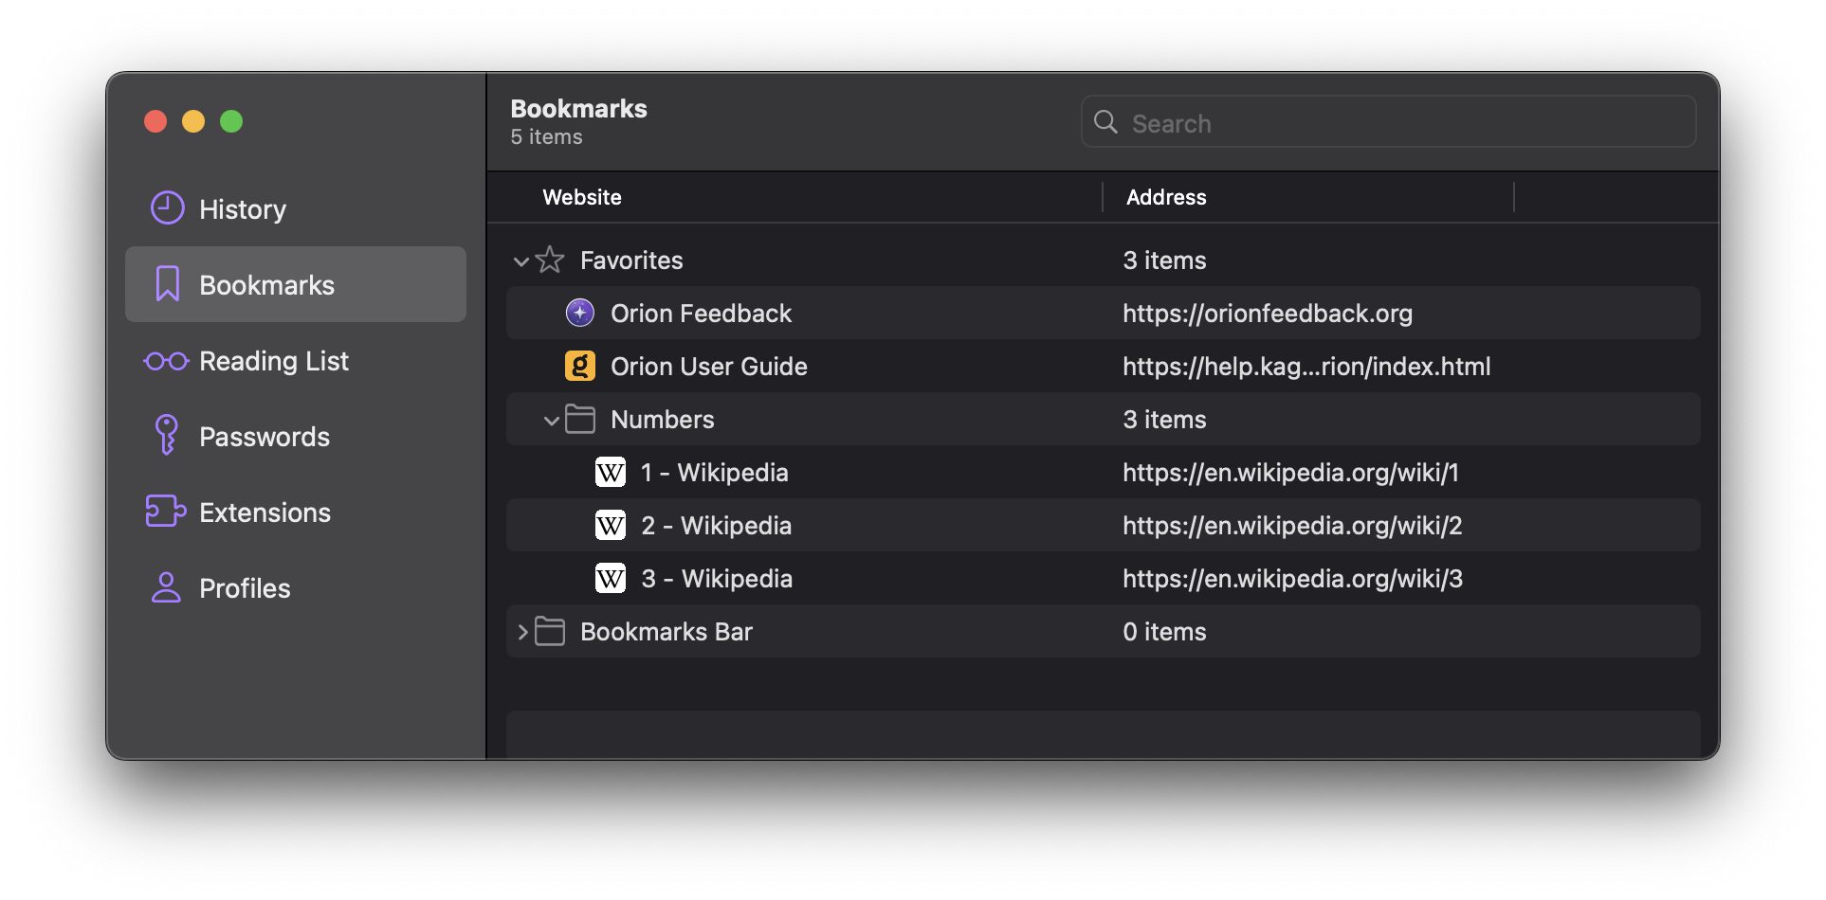Expand the Bookmarks Bar folder chevron
This screenshot has height=900, width=1826.
(x=522, y=632)
